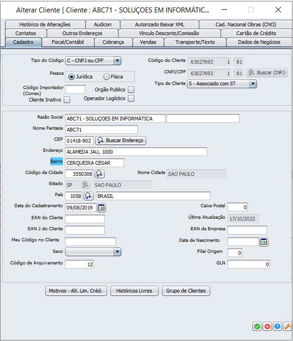
Task: Click the green confirm checkmark icon
Action: (257, 327)
